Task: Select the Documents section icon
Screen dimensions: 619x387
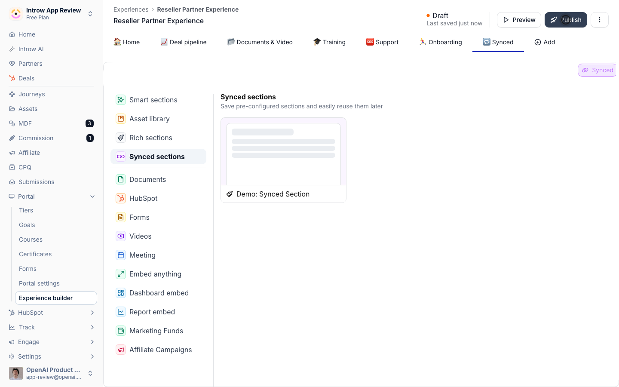Action: 121,179
